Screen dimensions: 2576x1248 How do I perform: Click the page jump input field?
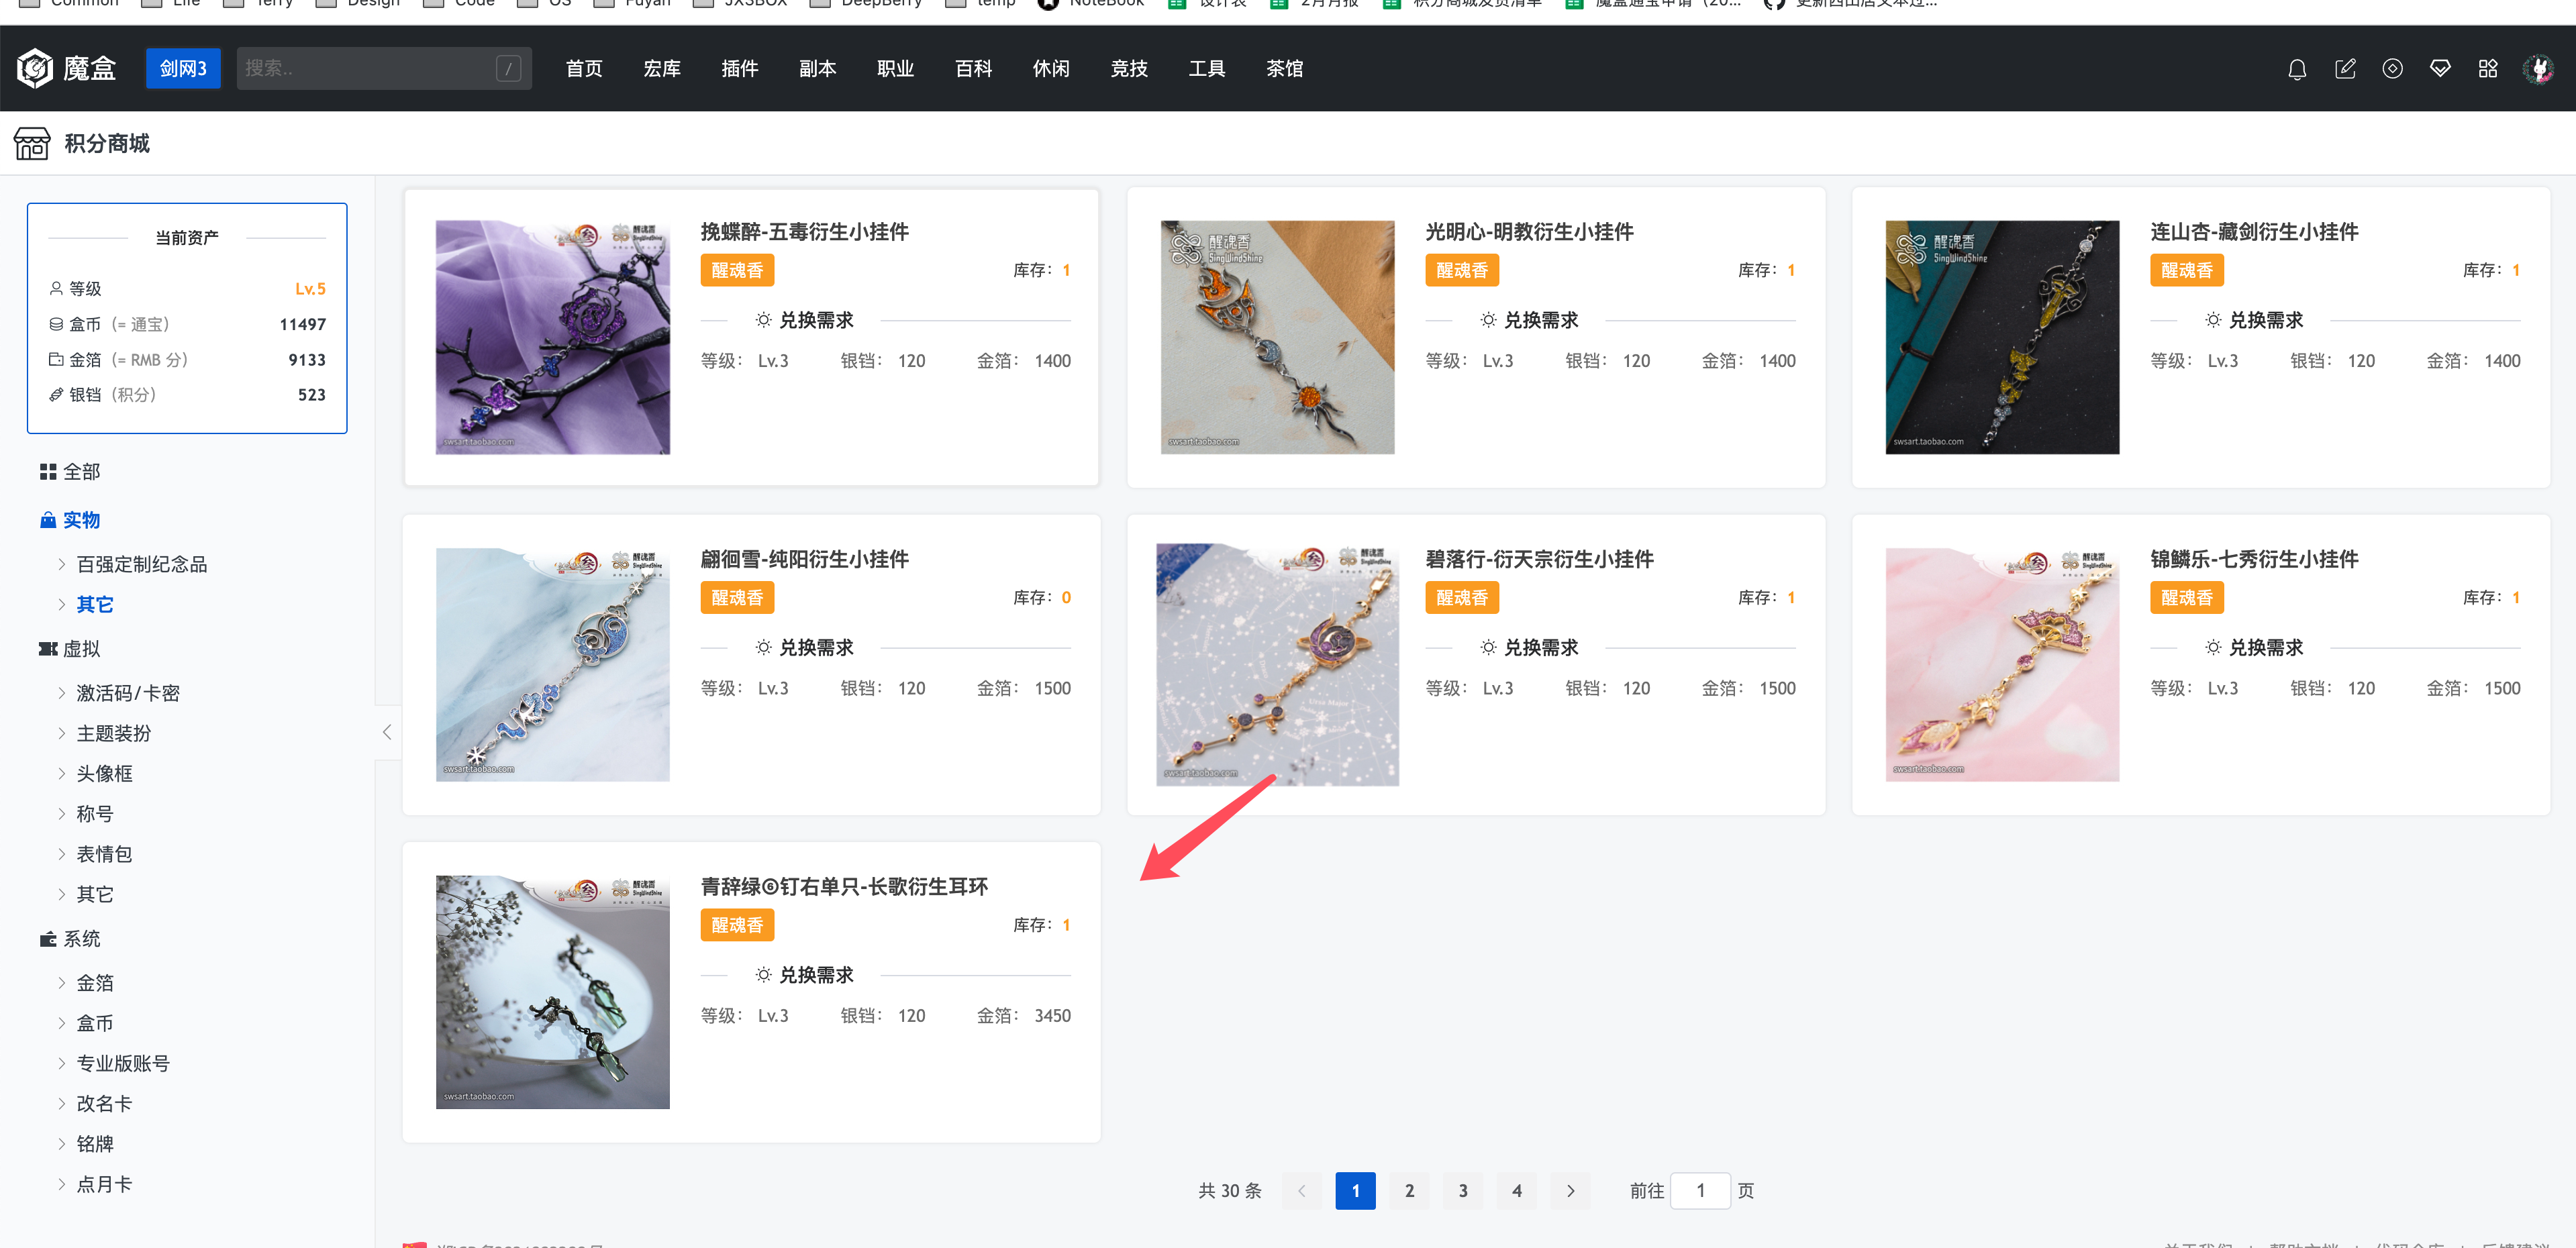click(1700, 1190)
